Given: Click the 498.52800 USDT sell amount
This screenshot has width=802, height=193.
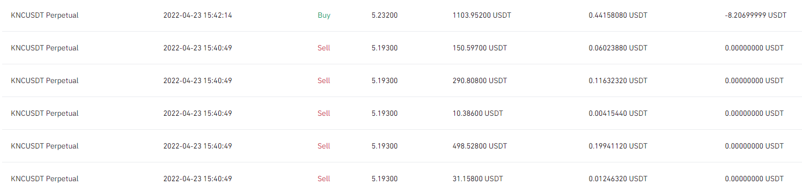Looking at the screenshot, I should [480, 146].
